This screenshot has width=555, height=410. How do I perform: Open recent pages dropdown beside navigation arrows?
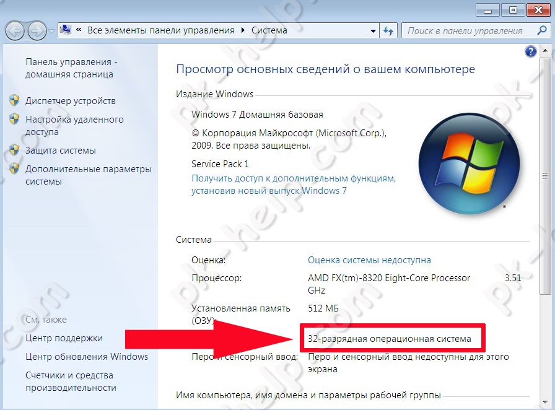51,31
